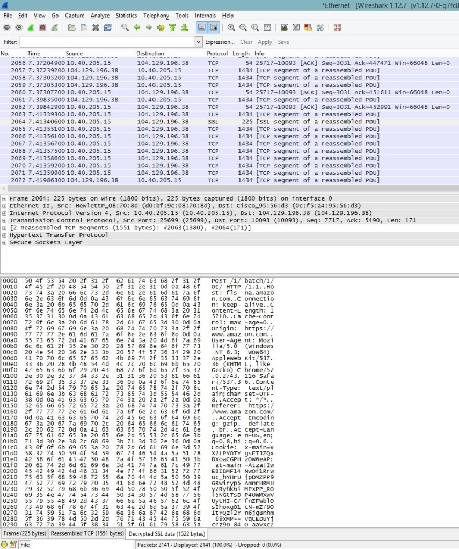Image resolution: width=459 pixels, height=549 pixels.
Task: Open the Telephony menu
Action: tap(156, 16)
